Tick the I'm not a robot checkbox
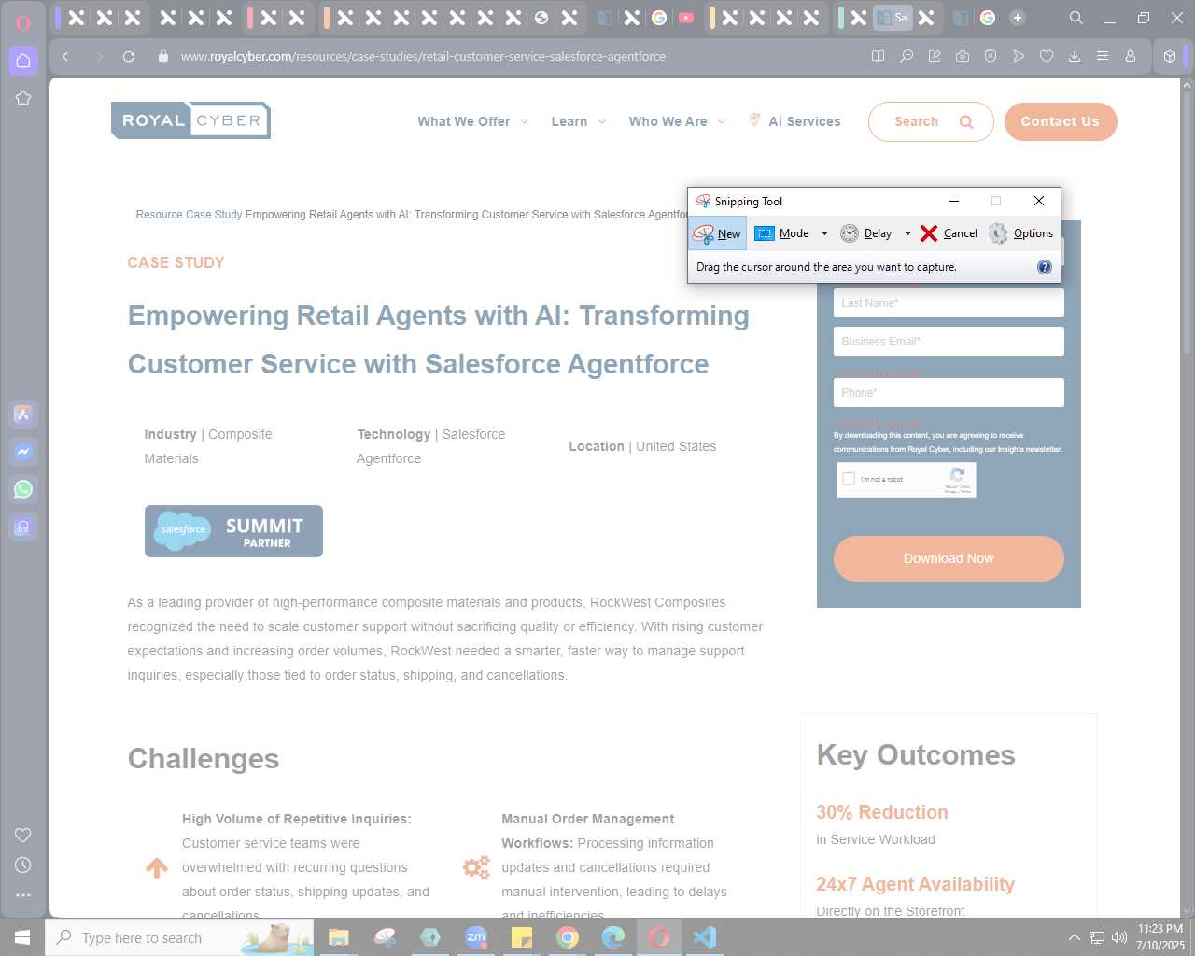The height and width of the screenshot is (956, 1195). point(849,479)
